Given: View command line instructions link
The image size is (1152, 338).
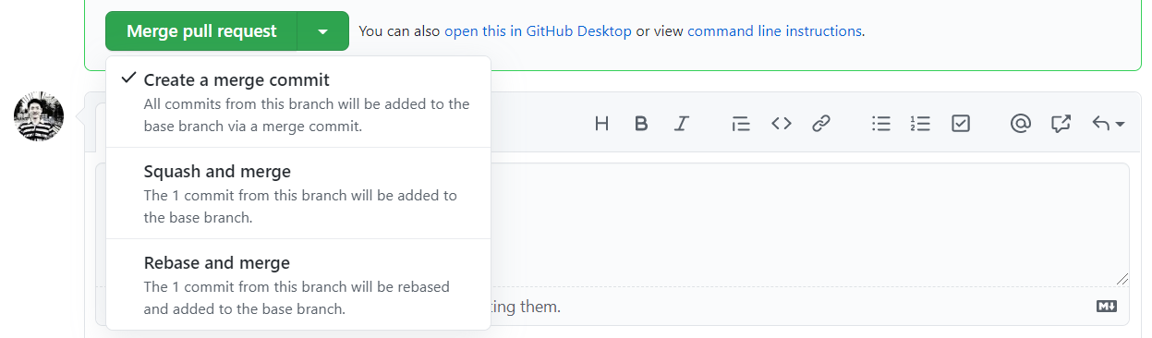Looking at the screenshot, I should pyautogui.click(x=774, y=31).
